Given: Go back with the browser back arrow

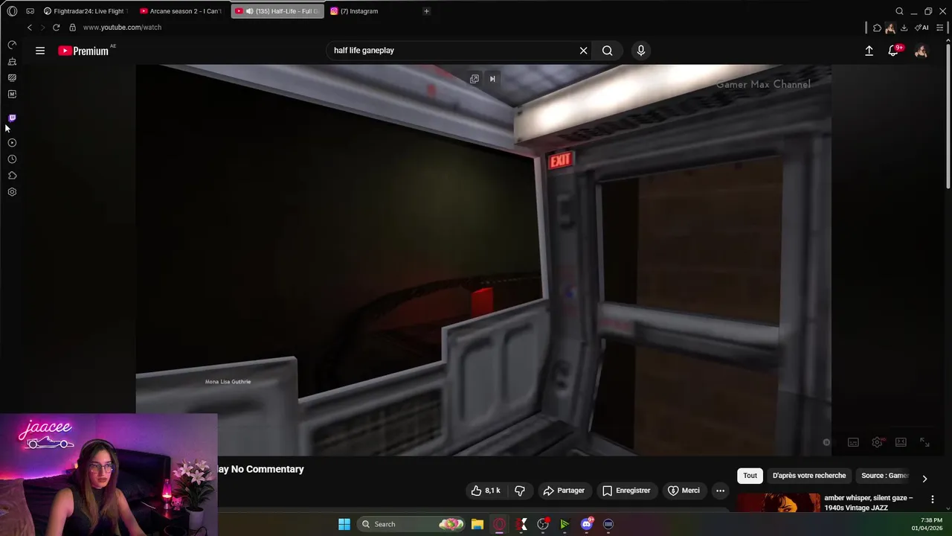Looking at the screenshot, I should tap(29, 28).
